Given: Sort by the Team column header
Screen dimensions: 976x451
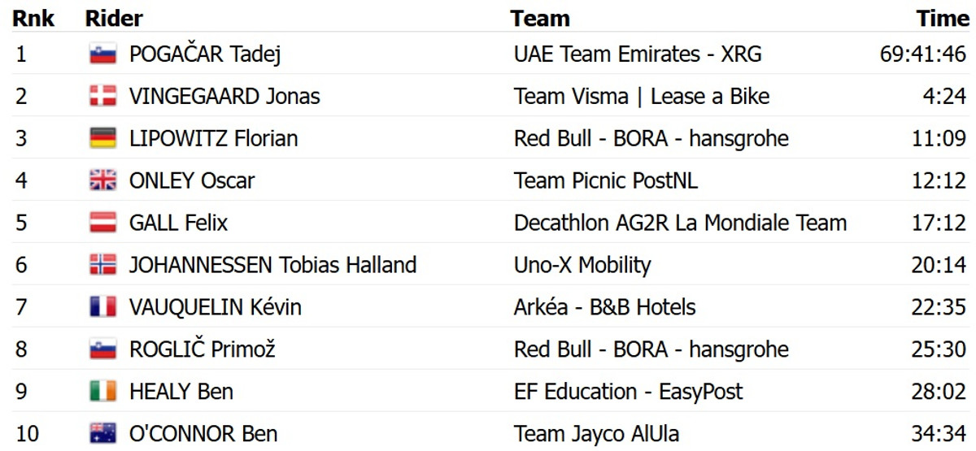Looking at the screenshot, I should tap(540, 19).
